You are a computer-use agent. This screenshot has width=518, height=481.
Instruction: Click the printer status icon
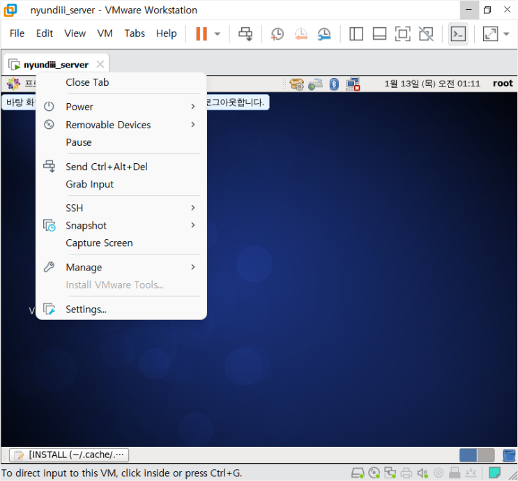406,473
